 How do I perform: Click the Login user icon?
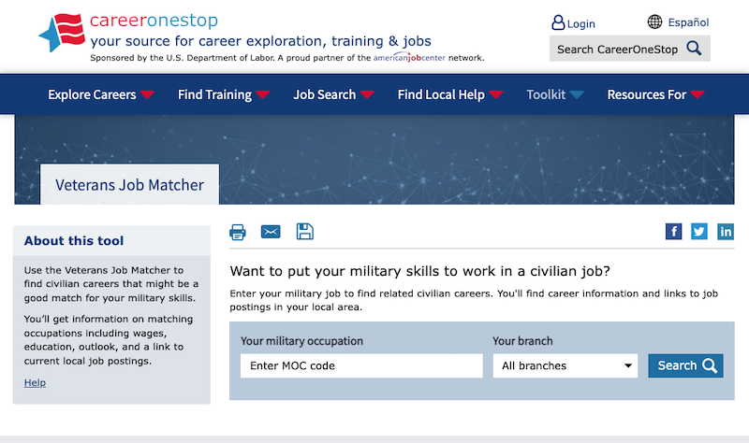coord(558,22)
